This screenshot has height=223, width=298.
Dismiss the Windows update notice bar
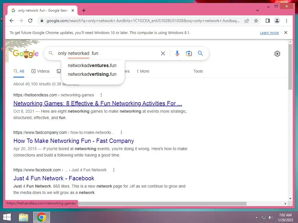point(286,33)
